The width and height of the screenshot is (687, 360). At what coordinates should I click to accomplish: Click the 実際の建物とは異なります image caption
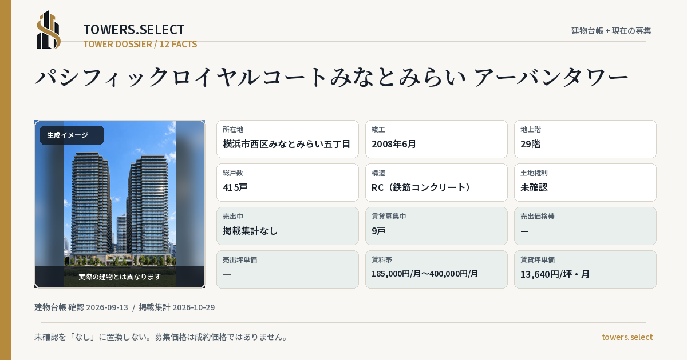point(120,277)
